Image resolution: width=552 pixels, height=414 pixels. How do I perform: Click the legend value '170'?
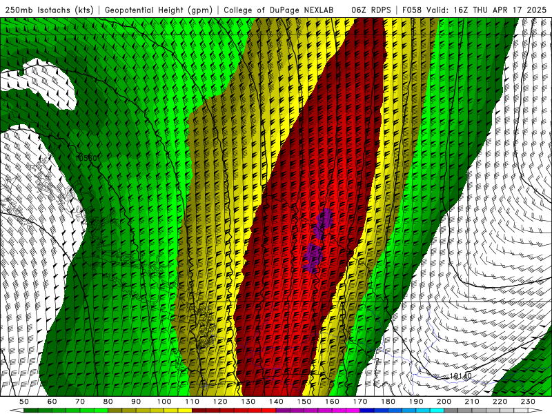360,402
